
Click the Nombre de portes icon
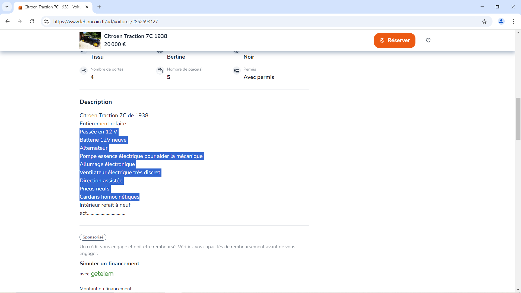(x=83, y=71)
